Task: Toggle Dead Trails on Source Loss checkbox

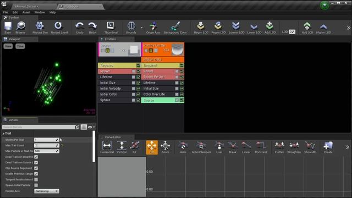Action: click(x=36, y=163)
